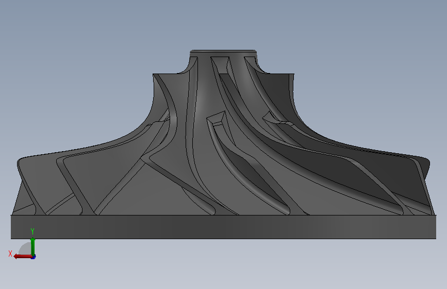Select the impeller's flat base plate
The width and height of the screenshot is (447, 289).
coord(224,227)
